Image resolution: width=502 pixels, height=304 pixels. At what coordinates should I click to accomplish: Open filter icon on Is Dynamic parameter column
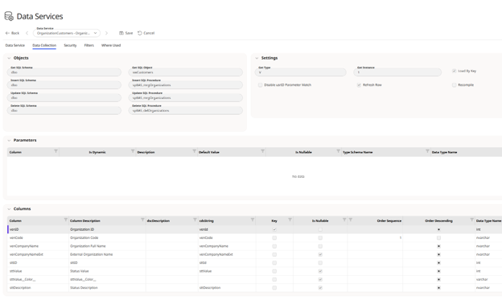(x=133, y=151)
